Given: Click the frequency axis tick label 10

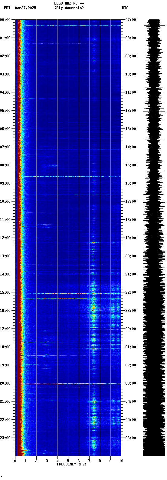Looking at the screenshot, I should coord(121,461).
